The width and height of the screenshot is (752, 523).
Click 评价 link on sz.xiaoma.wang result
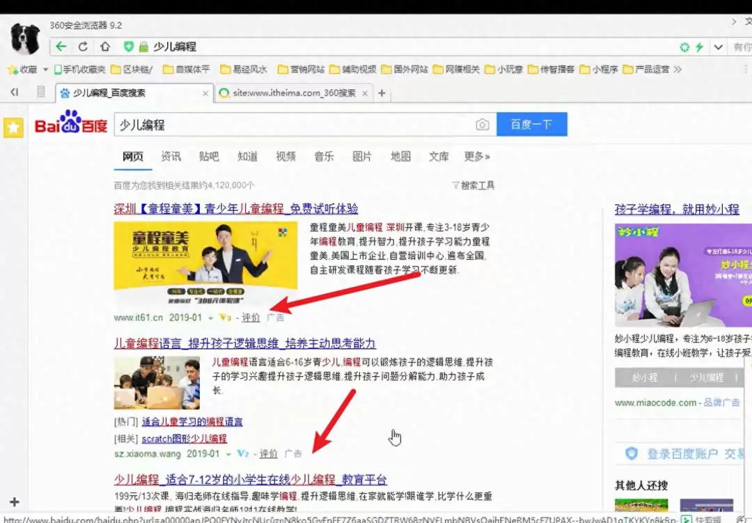click(268, 453)
